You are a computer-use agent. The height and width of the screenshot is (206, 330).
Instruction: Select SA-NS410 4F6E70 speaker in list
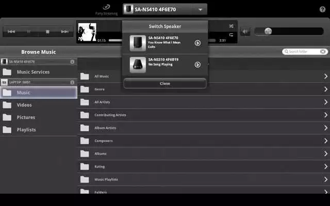pyautogui.click(x=165, y=43)
